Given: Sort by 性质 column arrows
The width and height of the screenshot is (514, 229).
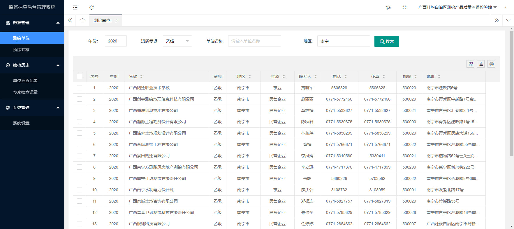Looking at the screenshot, I should [x=284, y=76].
